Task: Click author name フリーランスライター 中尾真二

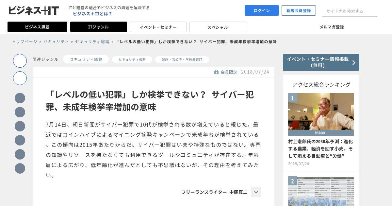Action: pos(214,192)
